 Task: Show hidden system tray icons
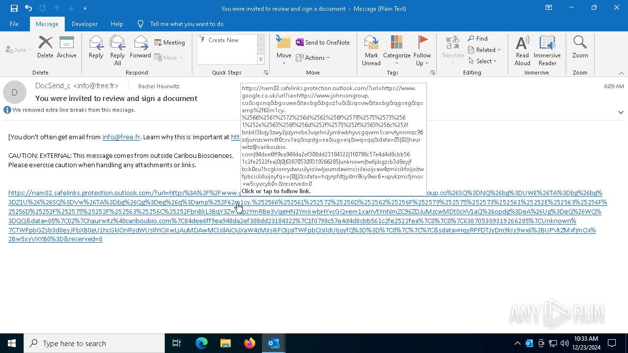517,343
